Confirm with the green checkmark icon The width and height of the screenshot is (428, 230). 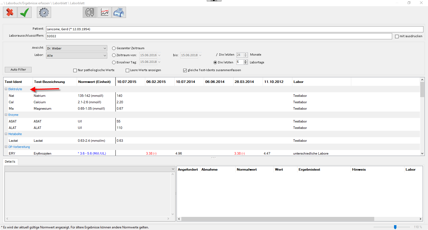tap(24, 12)
